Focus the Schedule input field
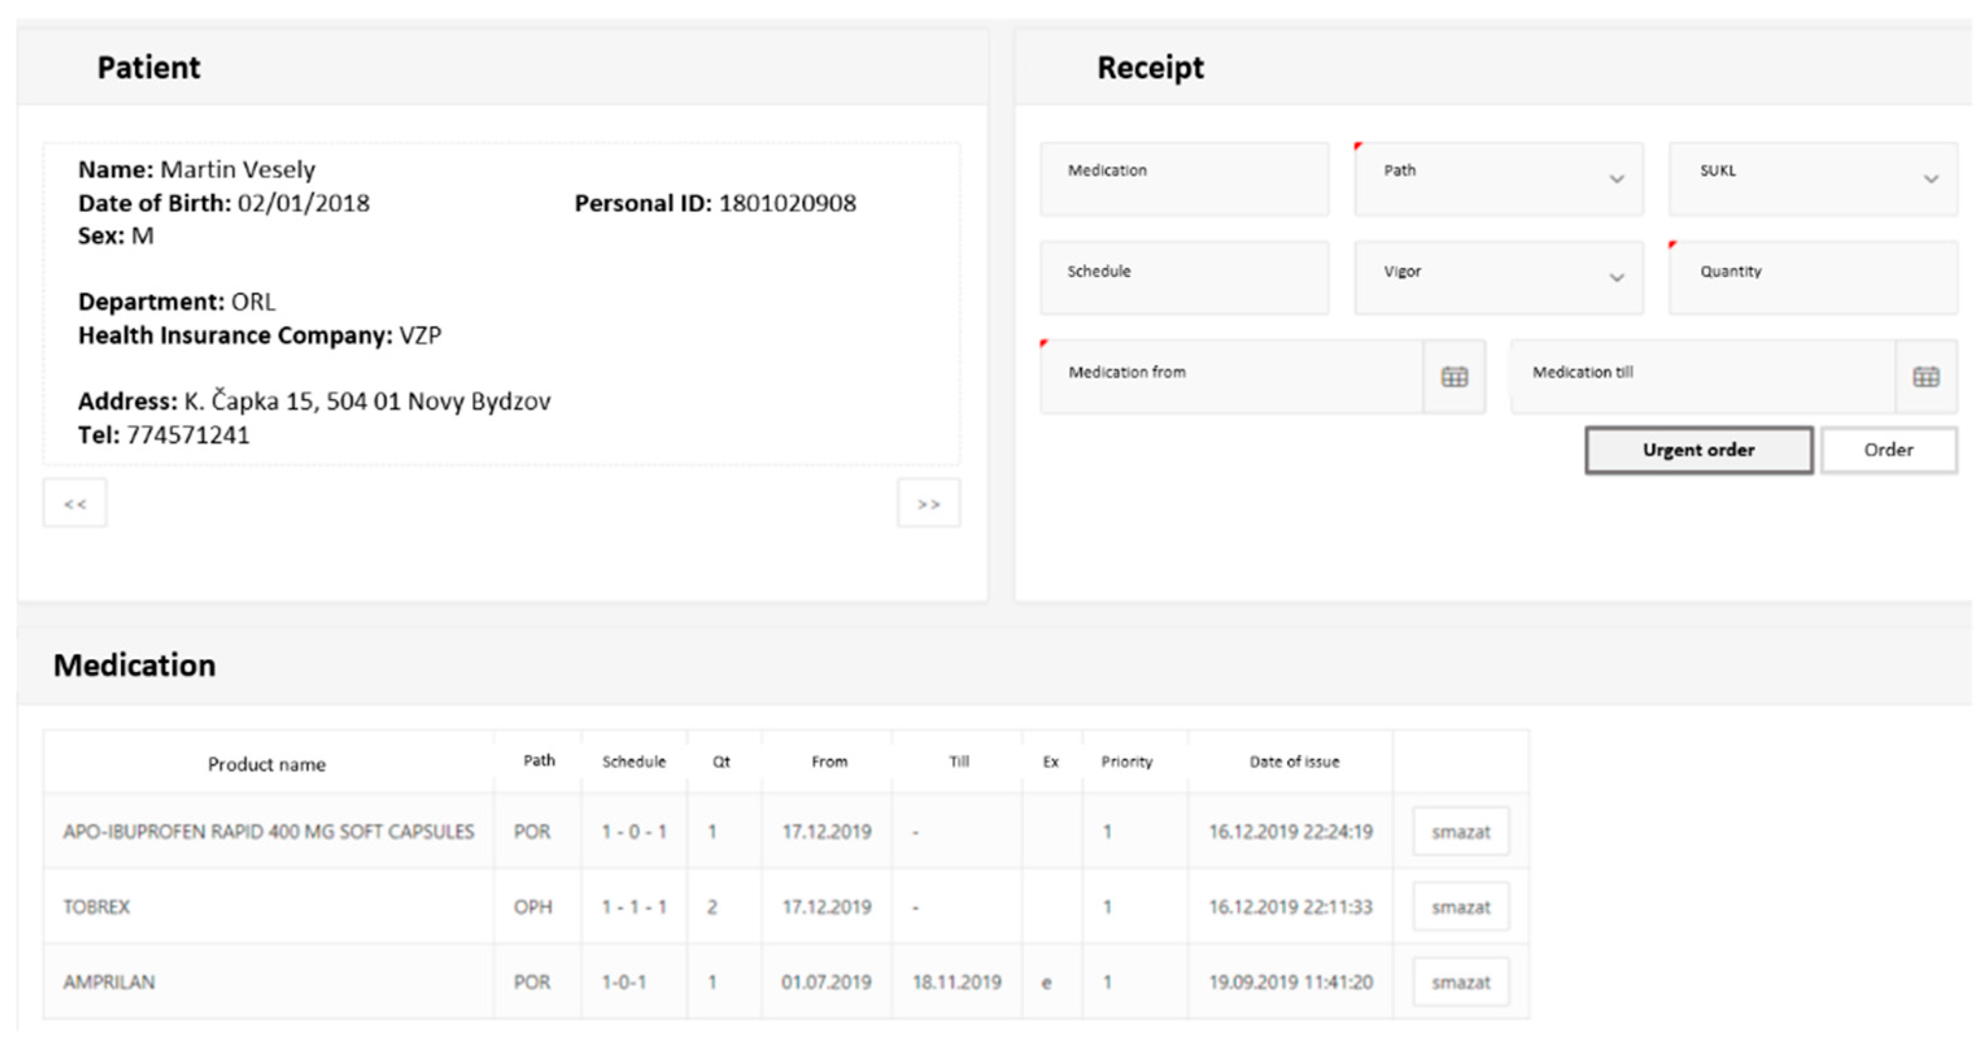This screenshot has width=1982, height=1052. 1184,278
